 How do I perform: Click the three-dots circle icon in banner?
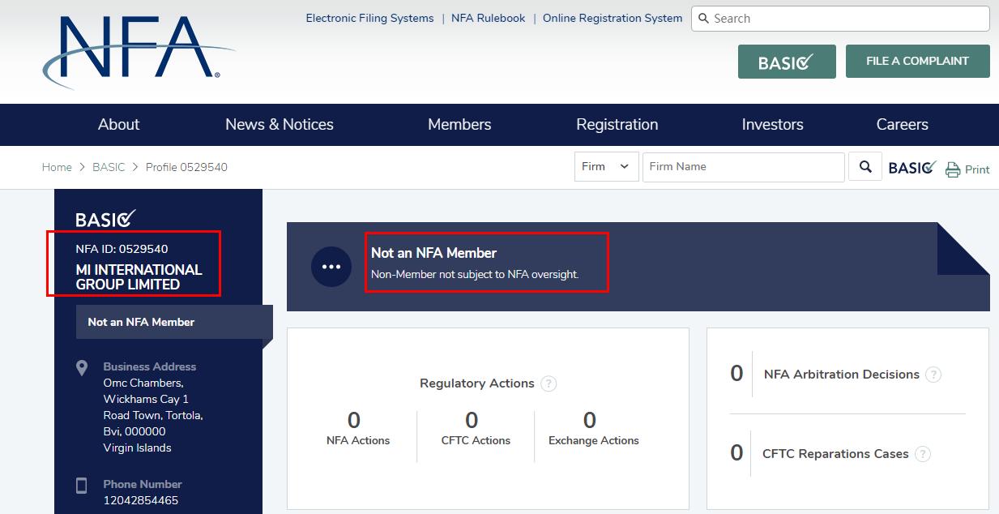331,267
